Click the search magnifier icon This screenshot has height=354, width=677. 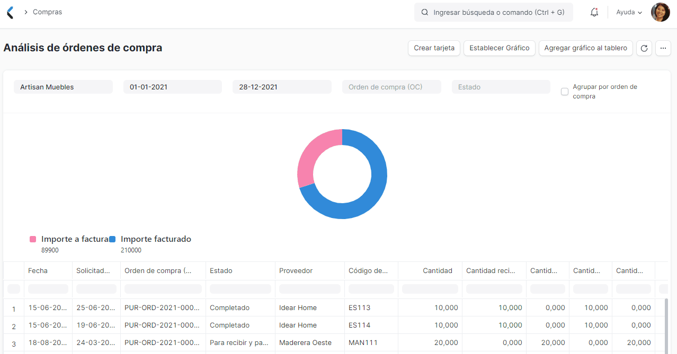pyautogui.click(x=424, y=12)
